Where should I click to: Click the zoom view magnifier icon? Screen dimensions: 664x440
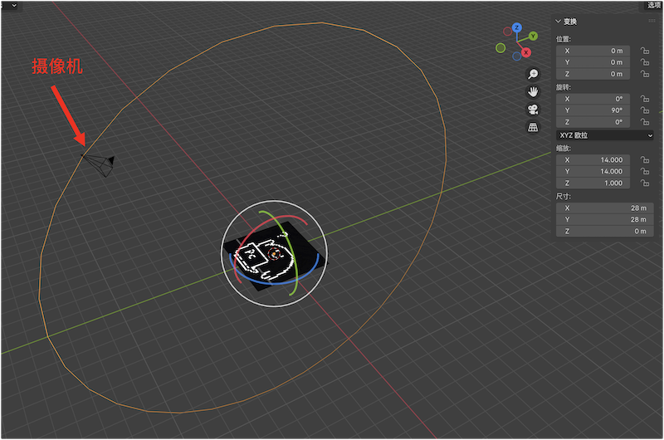[533, 74]
